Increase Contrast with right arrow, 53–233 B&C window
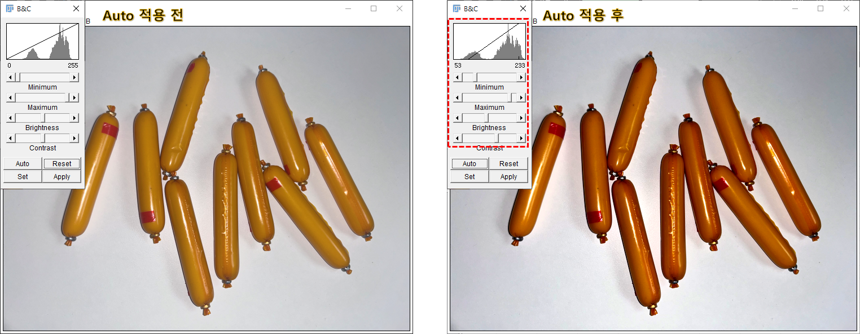 [521, 138]
